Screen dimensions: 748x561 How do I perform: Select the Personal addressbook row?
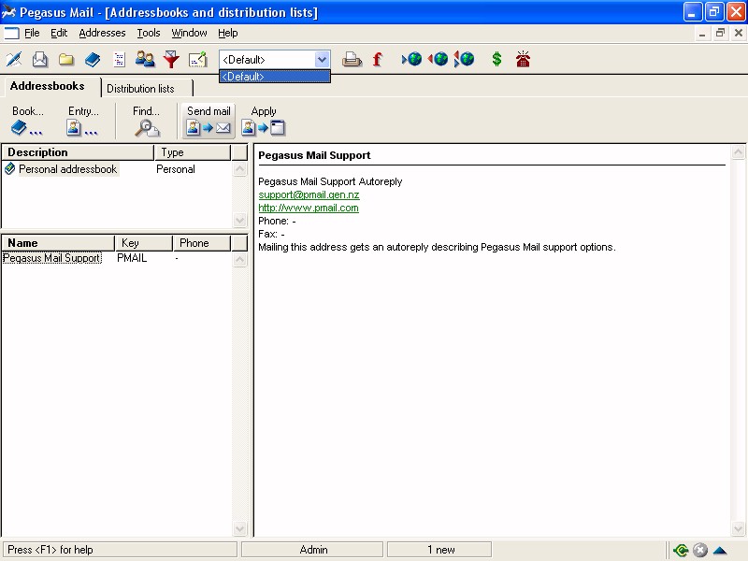tap(117, 169)
